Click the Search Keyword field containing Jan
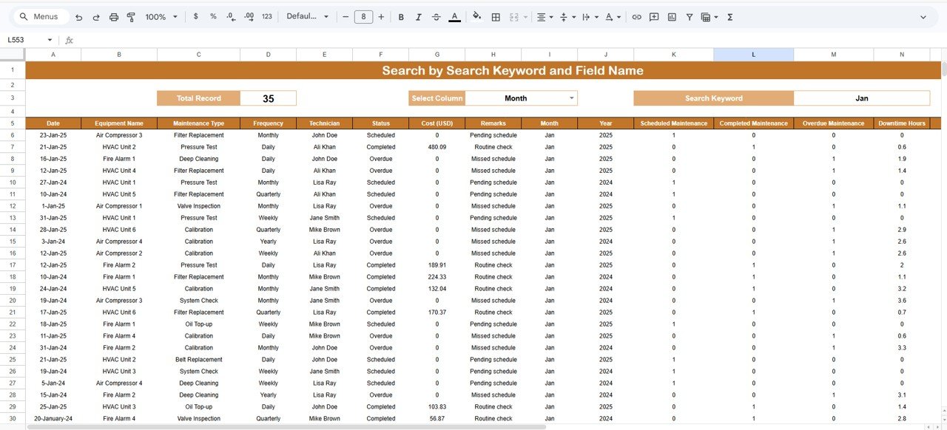 click(x=861, y=98)
